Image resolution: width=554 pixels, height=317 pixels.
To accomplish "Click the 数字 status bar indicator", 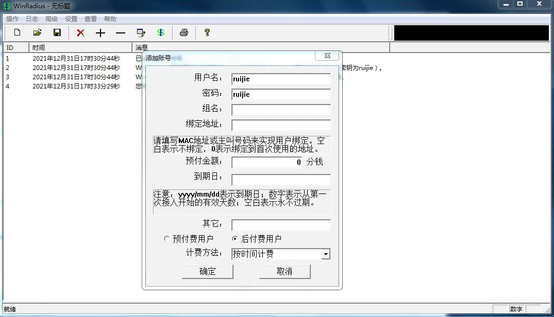I will coord(516,309).
